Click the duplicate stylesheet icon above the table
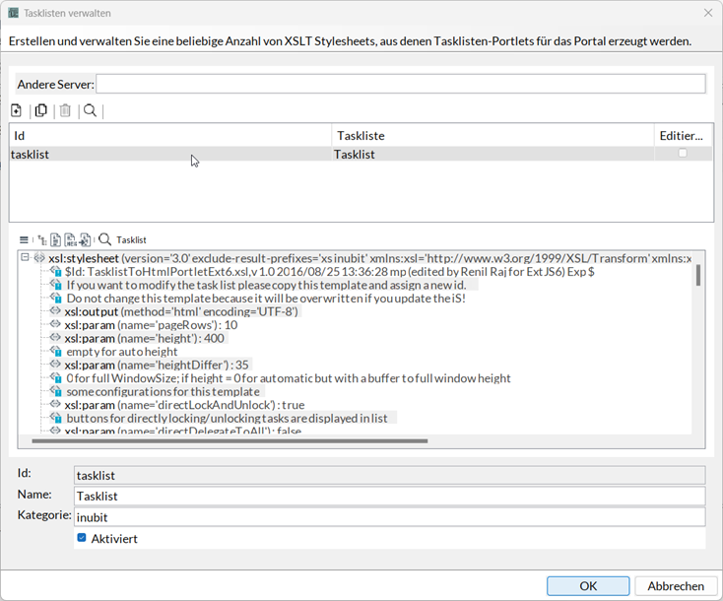The width and height of the screenshot is (723, 601). (x=41, y=110)
